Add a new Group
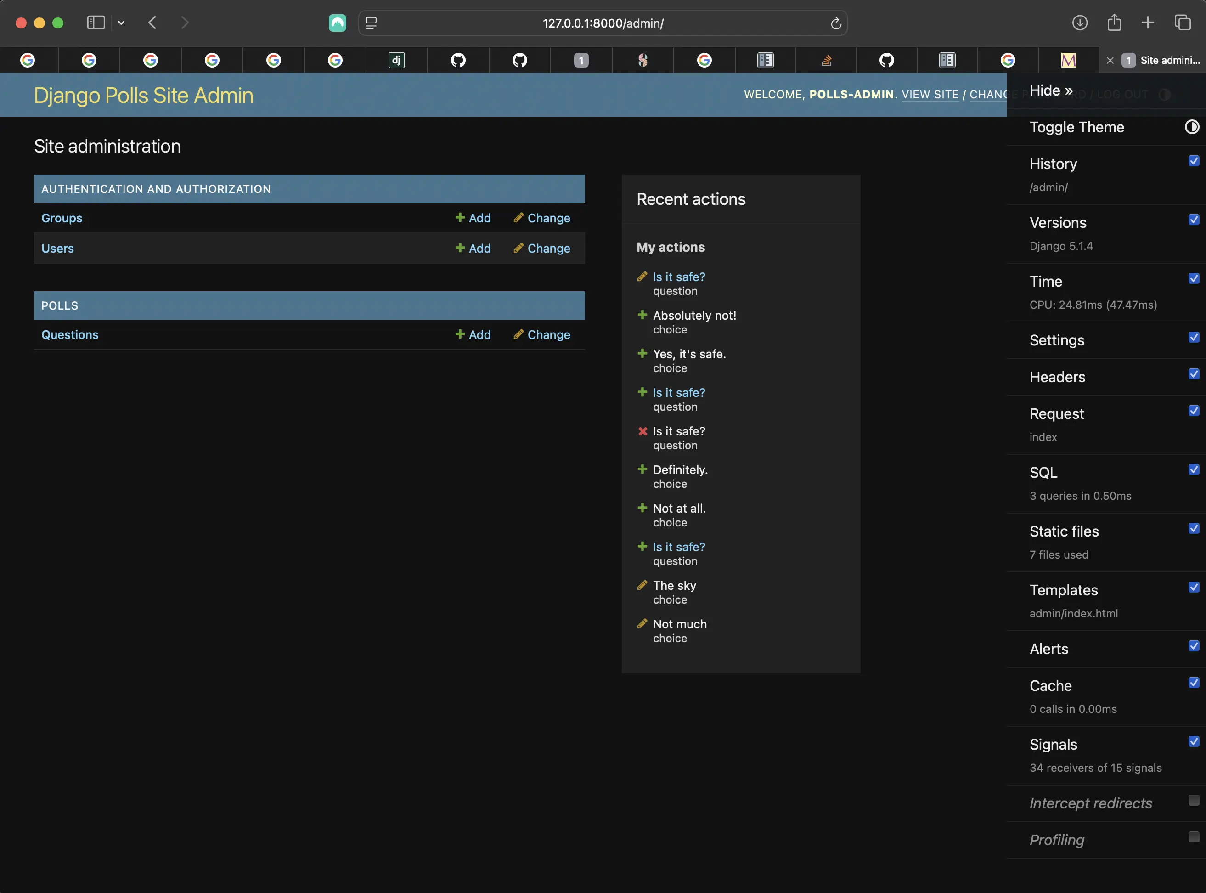The image size is (1206, 893). [473, 218]
